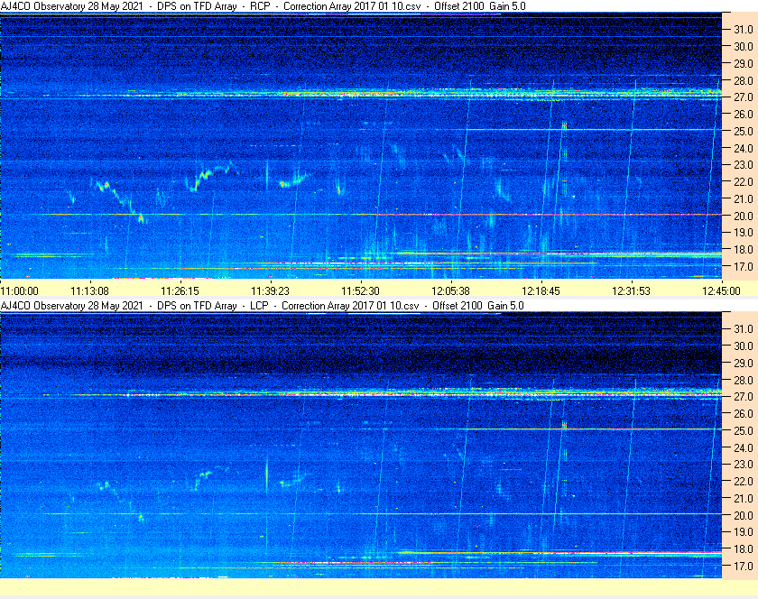Select the 11:26:15 time axis label

[180, 291]
